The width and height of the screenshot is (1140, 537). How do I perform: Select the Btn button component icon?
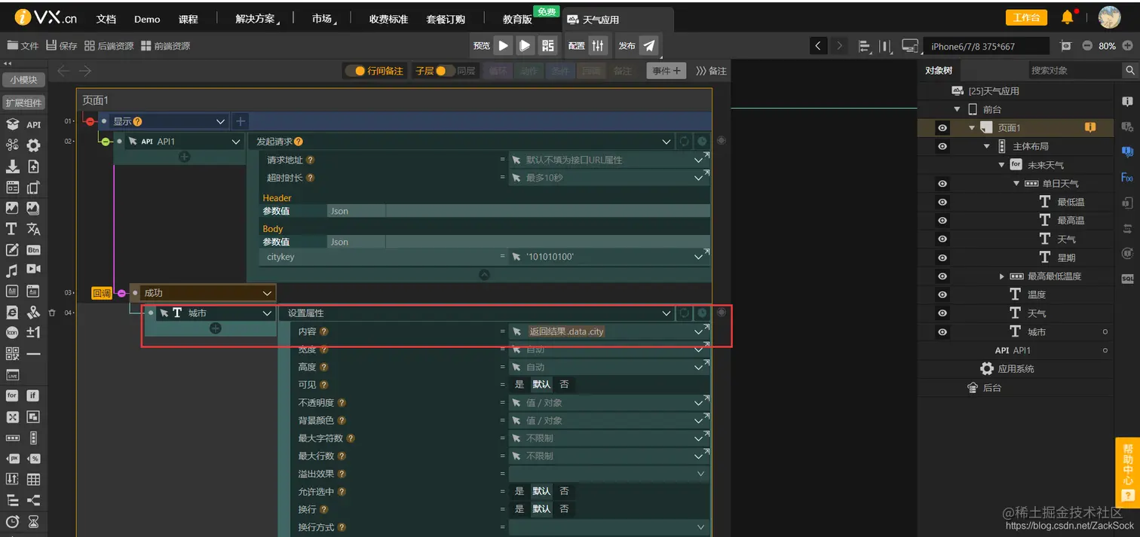tap(34, 249)
